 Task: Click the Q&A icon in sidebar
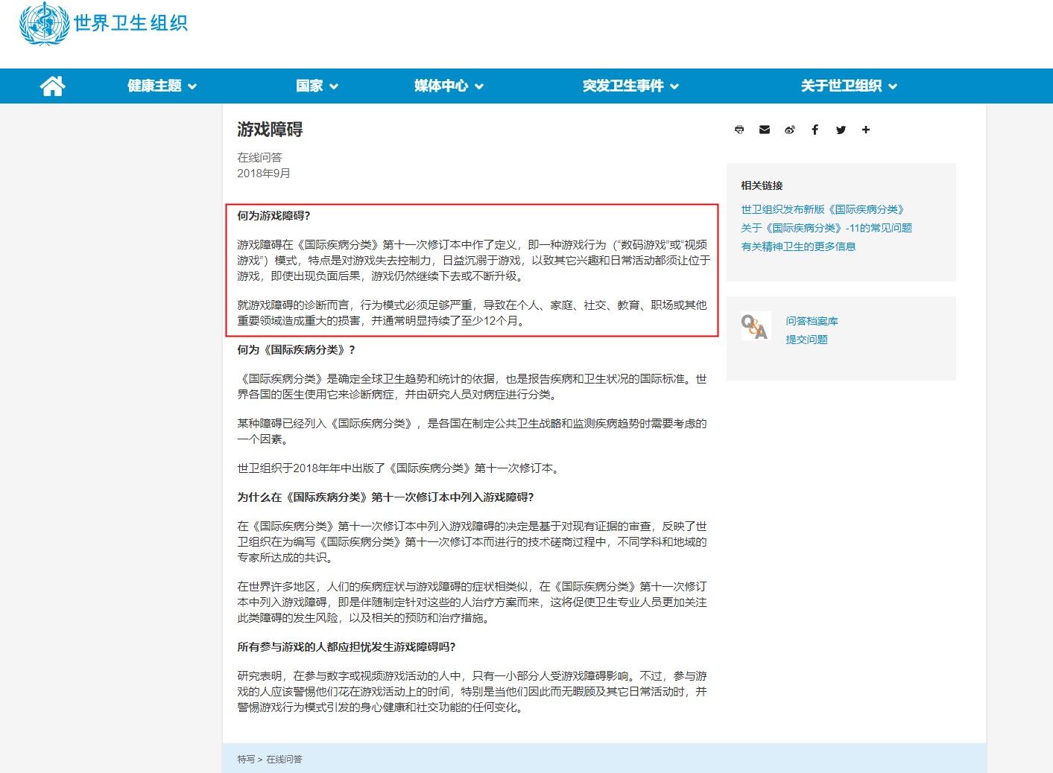tap(755, 327)
